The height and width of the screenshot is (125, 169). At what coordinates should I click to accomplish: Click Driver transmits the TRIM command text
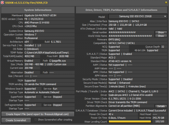(128, 102)
